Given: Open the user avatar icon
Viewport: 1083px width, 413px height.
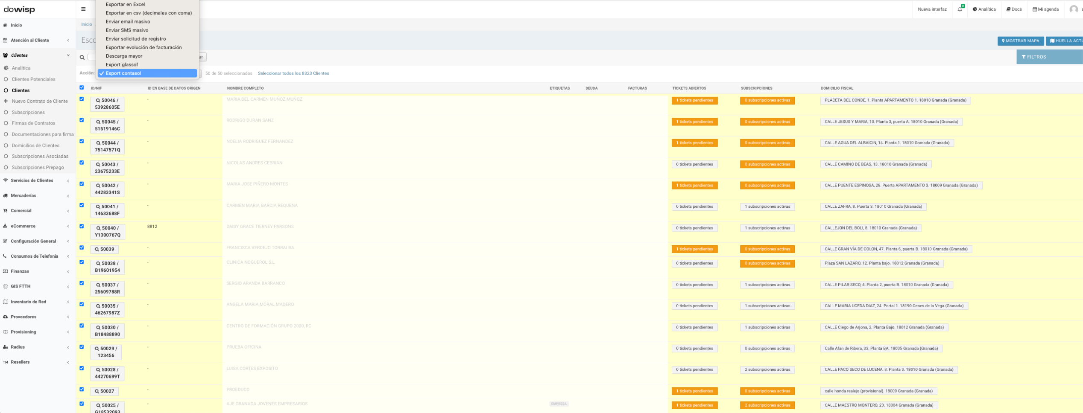Looking at the screenshot, I should [1074, 9].
